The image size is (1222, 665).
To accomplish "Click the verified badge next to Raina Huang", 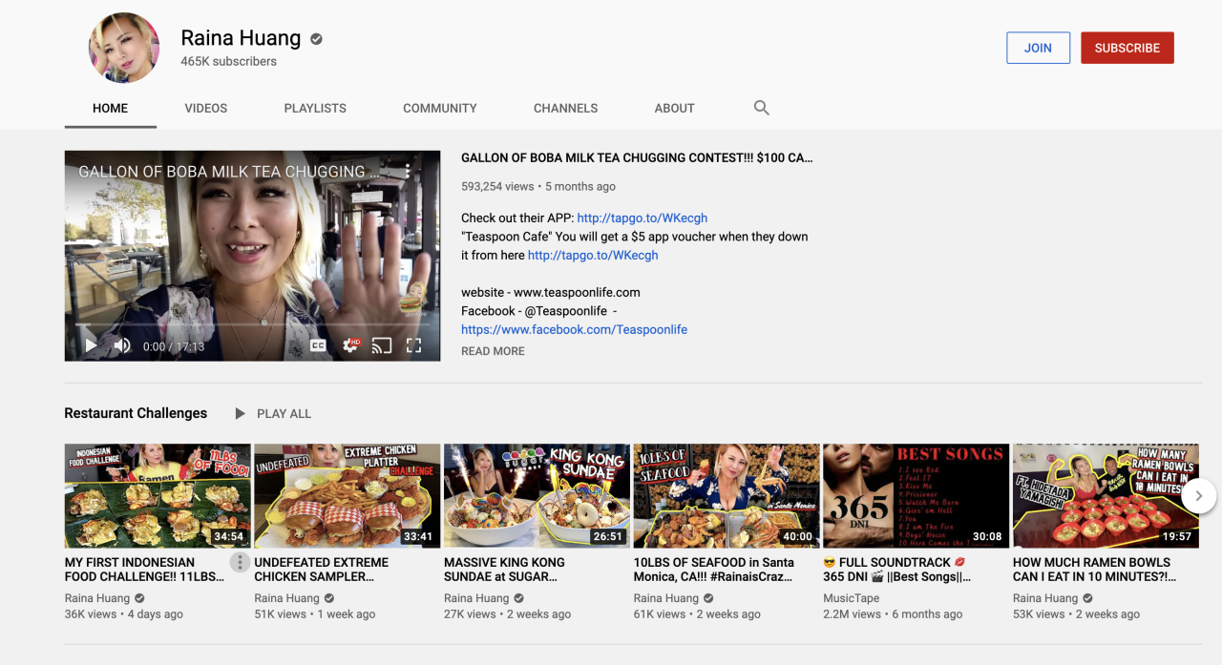I will 316,39.
